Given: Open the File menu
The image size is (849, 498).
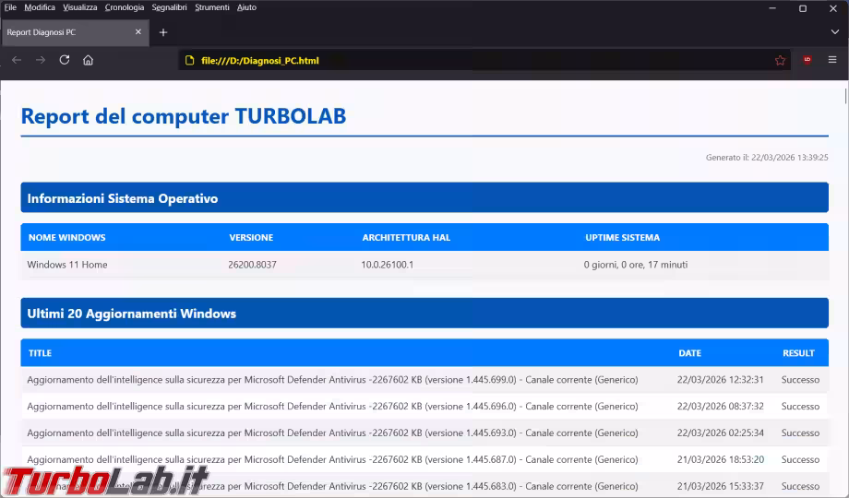Looking at the screenshot, I should pos(10,7).
